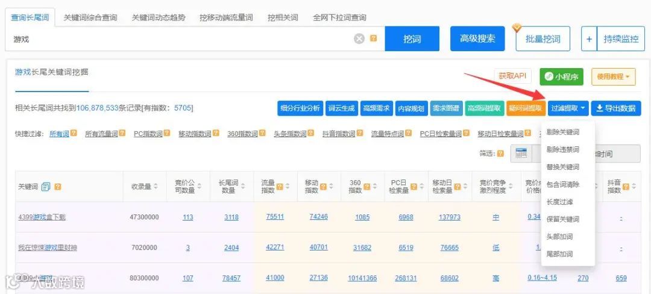Viewport: 651px width, 294px height.
Task: Open help icon next to 所有流量词 filter
Action: click(122, 133)
